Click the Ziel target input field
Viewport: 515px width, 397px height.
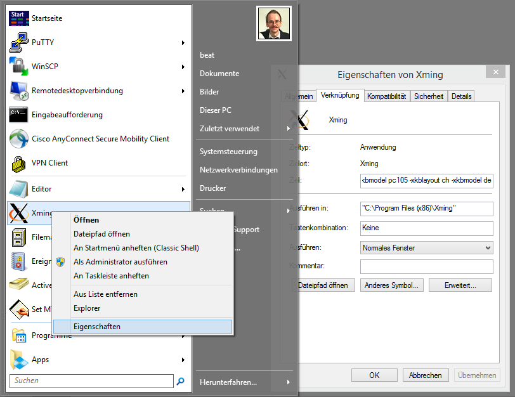point(427,181)
